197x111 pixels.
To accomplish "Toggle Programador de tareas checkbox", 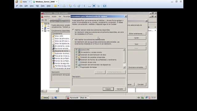I will point(76,67).
